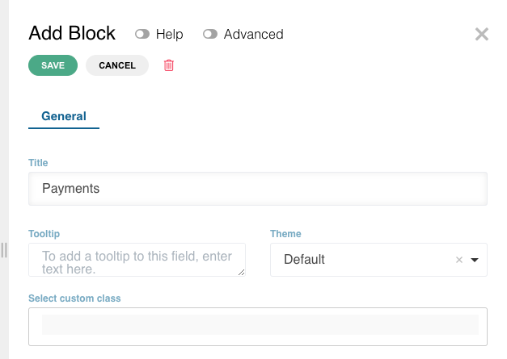Screen dimensions: 507x359
Task: Open the Select custom class selector
Action: (258, 327)
